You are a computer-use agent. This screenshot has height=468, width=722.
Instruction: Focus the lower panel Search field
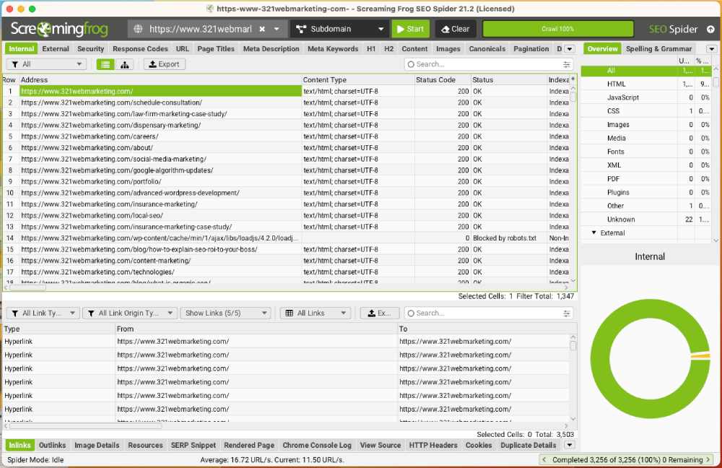click(484, 313)
